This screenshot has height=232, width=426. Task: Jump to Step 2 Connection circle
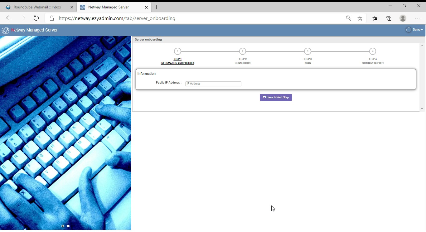pyautogui.click(x=243, y=51)
